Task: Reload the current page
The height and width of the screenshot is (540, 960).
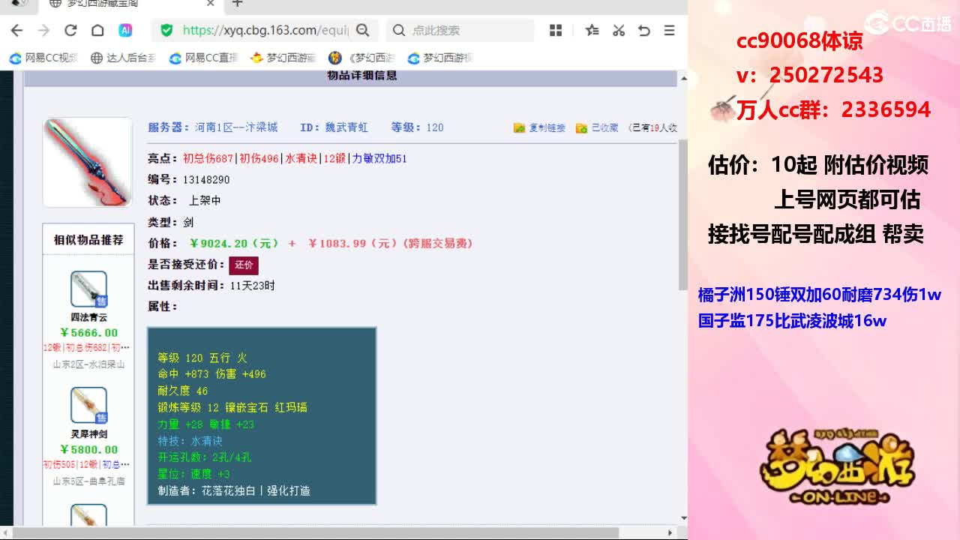Action: [70, 31]
